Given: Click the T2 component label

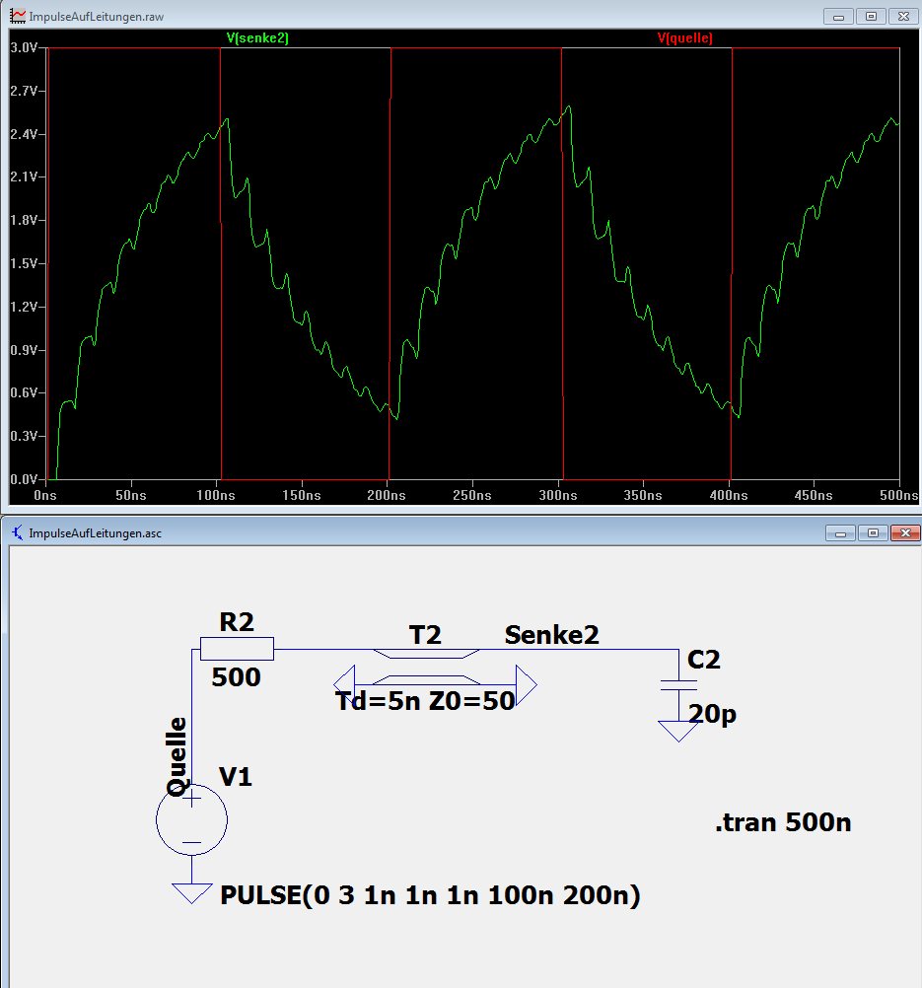Looking at the screenshot, I should [x=425, y=635].
